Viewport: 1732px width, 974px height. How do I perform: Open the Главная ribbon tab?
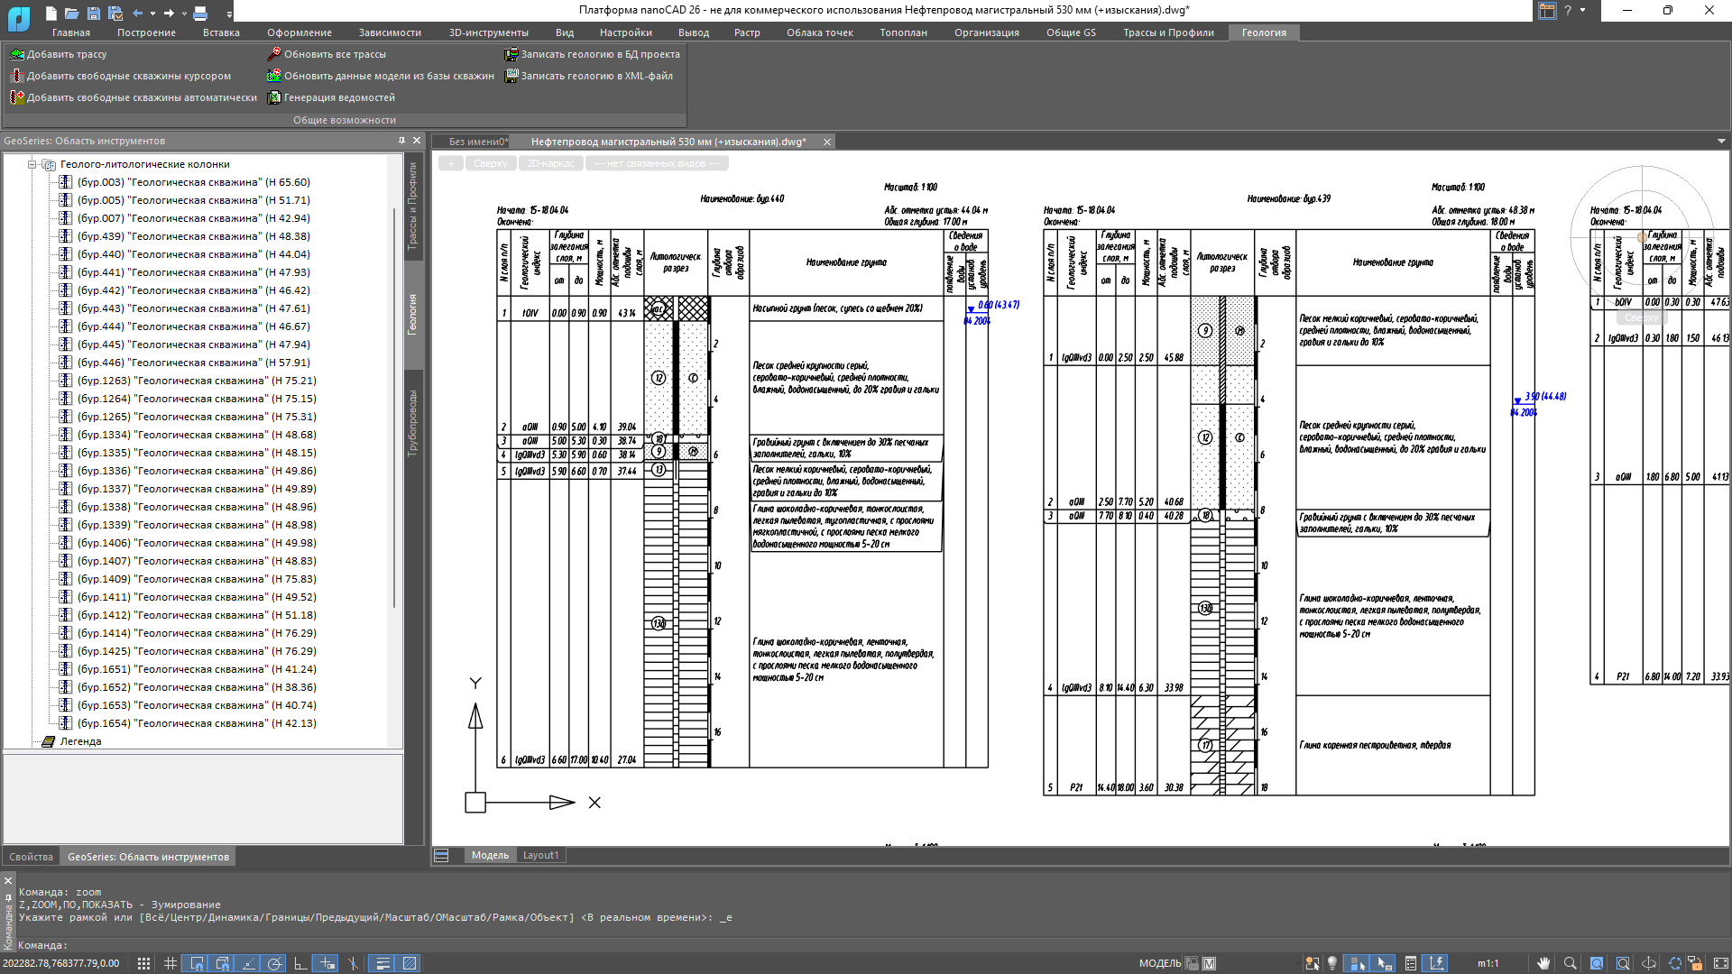[71, 32]
